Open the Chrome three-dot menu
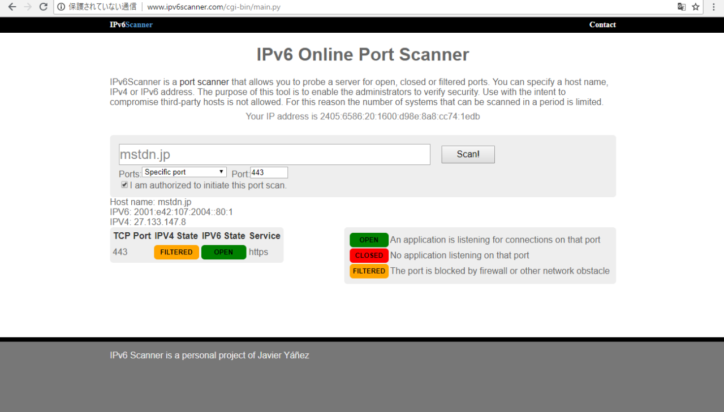Viewport: 724px width, 412px height. [x=714, y=7]
